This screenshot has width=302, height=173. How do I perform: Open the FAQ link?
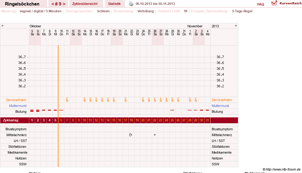260,4
